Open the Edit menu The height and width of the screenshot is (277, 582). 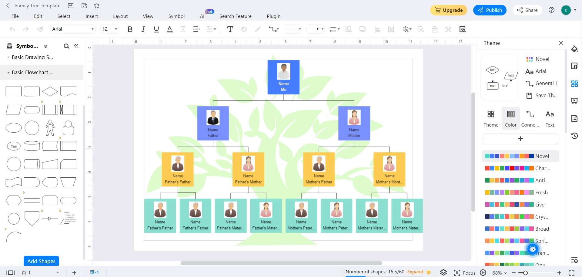[x=38, y=16]
